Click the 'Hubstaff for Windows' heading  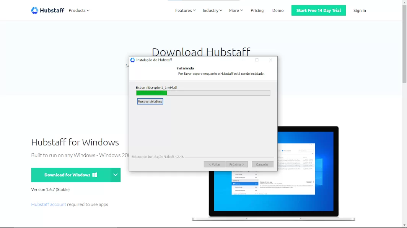[x=75, y=142]
